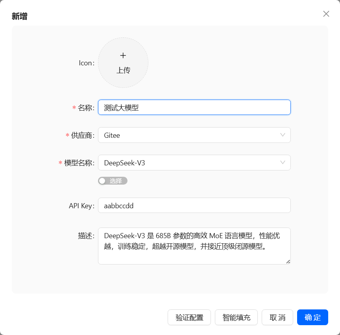This screenshot has height=335, width=340.
Task: Click the resize handle of the 描述 textarea
Action: pyautogui.click(x=288, y=261)
